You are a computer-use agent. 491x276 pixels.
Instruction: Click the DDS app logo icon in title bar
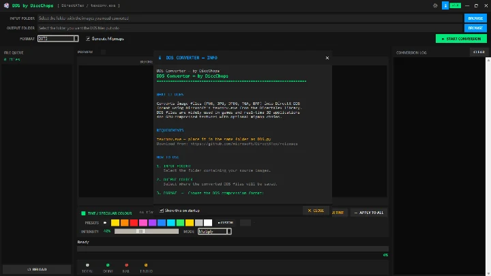click(6, 5)
